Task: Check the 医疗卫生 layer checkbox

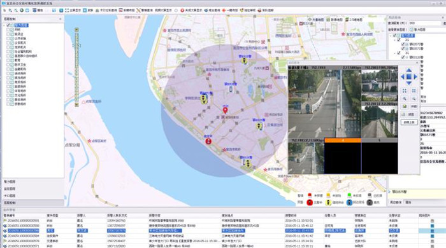Action: pyautogui.click(x=8, y=65)
